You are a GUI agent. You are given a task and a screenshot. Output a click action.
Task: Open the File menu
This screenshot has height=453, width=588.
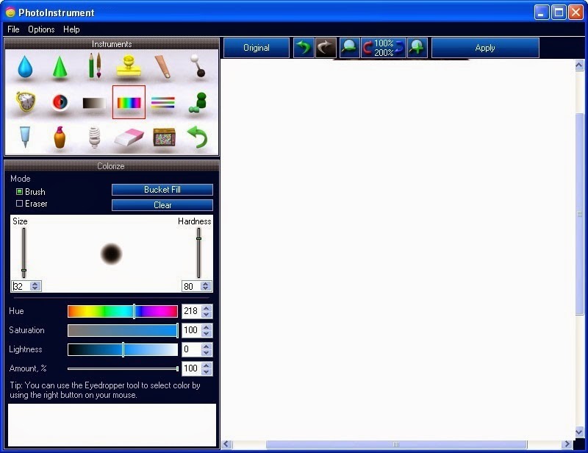pyautogui.click(x=13, y=29)
